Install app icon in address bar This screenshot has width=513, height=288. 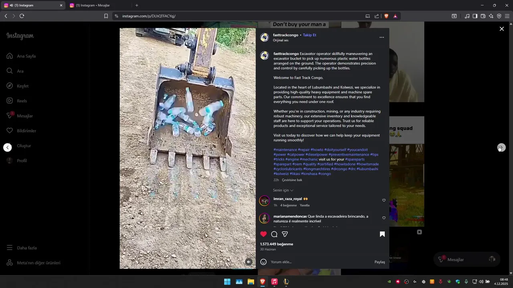tap(368, 16)
